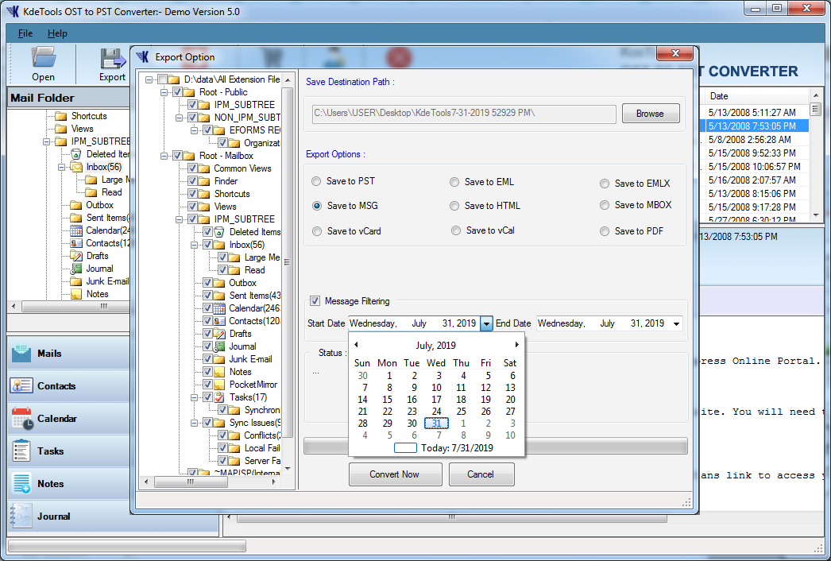Image resolution: width=831 pixels, height=561 pixels.
Task: Click the Browse button for destination path
Action: (x=651, y=114)
